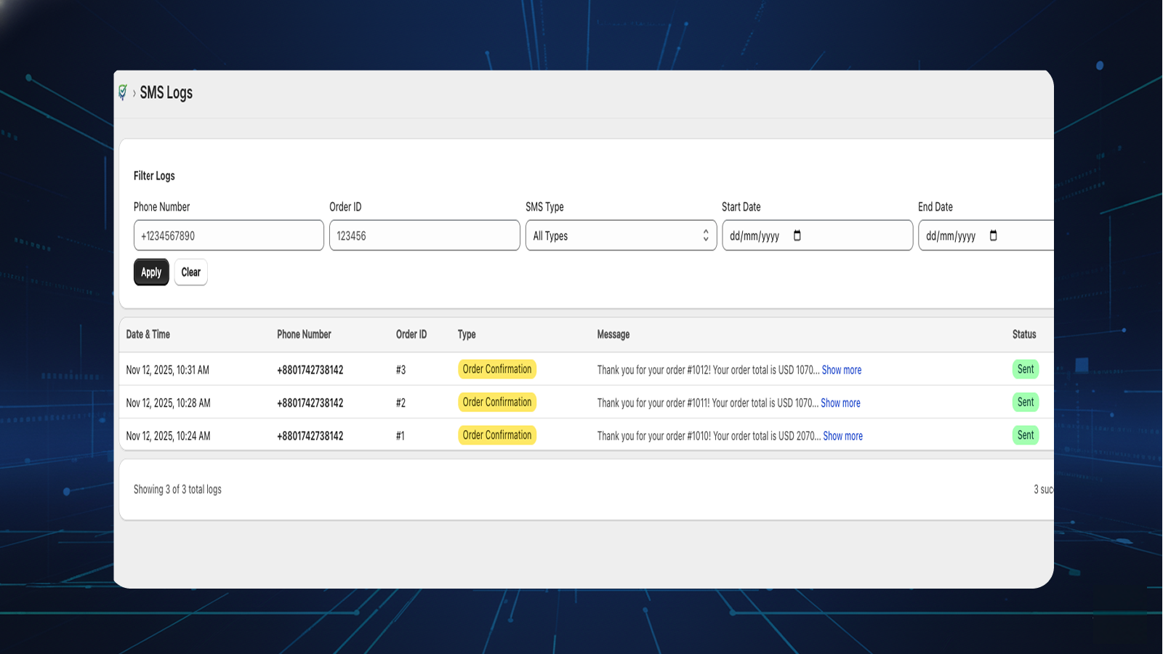The width and height of the screenshot is (1163, 654).
Task: Click the End Date dd/mm/yyyy field
Action: 951,236
